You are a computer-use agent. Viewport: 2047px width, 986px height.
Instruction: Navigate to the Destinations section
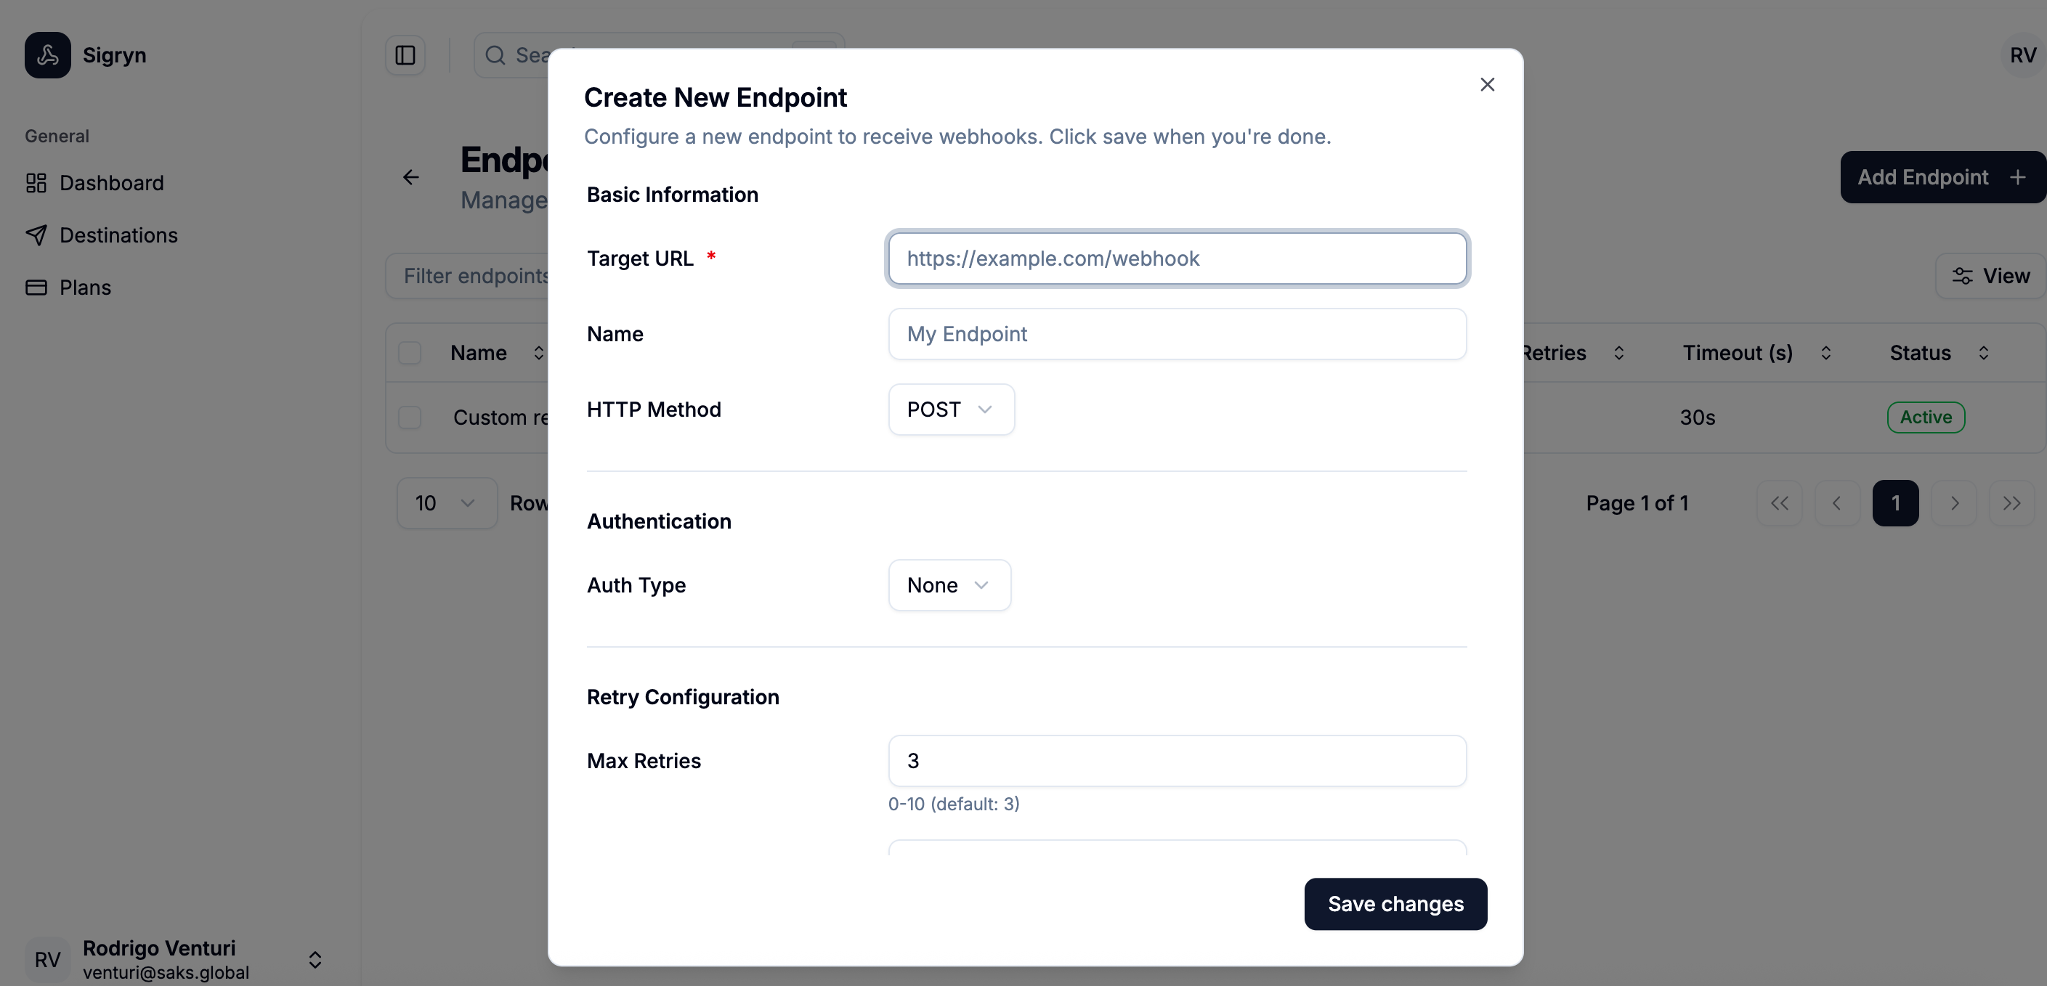(118, 235)
